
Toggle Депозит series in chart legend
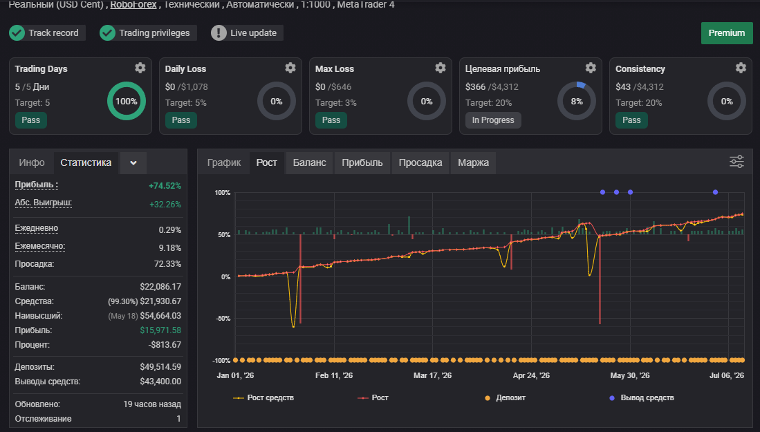click(505, 397)
